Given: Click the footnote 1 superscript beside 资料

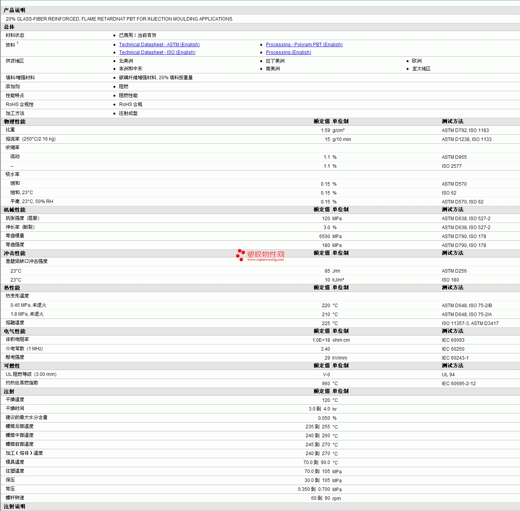Looking at the screenshot, I should [x=17, y=43].
